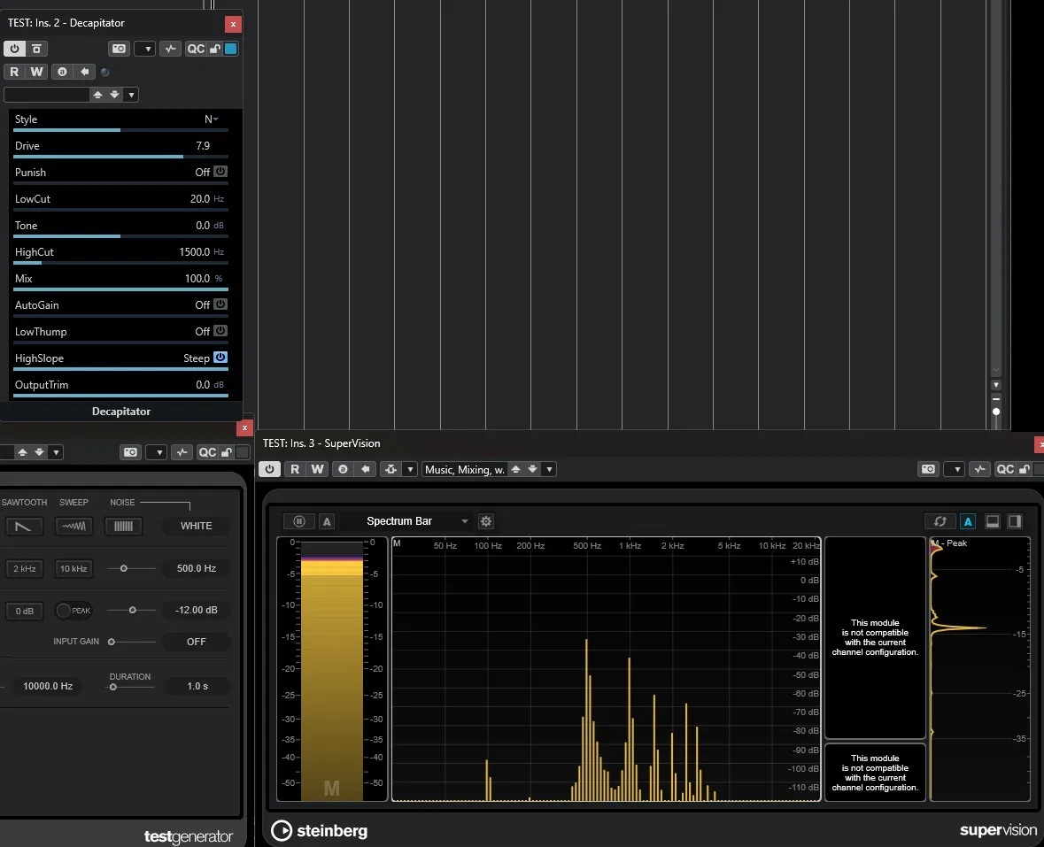Select Noise waveform button
The image size is (1044, 847).
[123, 527]
